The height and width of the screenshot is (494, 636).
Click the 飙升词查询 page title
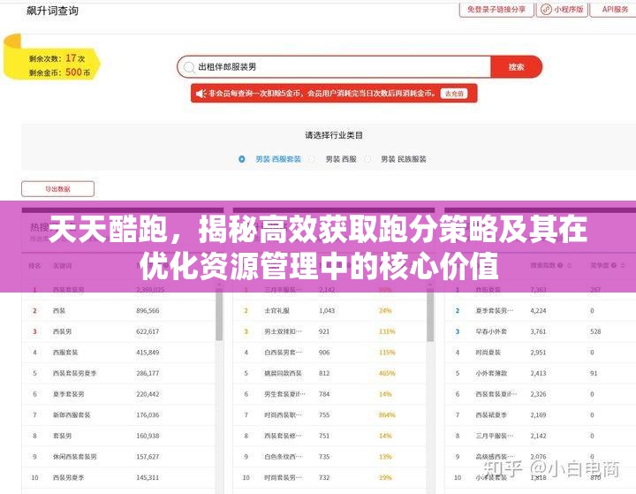click(52, 11)
